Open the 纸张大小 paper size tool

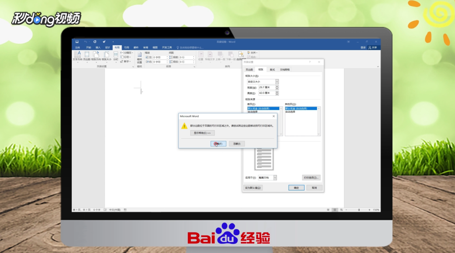tap(106, 56)
